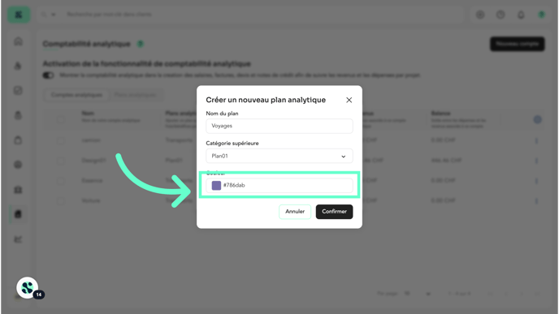Viewport: 559px width, 314px height.
Task: Click the clock history icon in header
Action: click(x=500, y=15)
